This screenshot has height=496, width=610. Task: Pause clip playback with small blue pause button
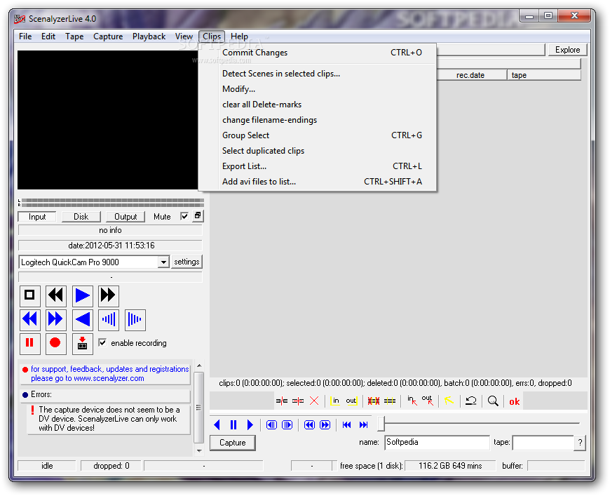[x=233, y=424]
